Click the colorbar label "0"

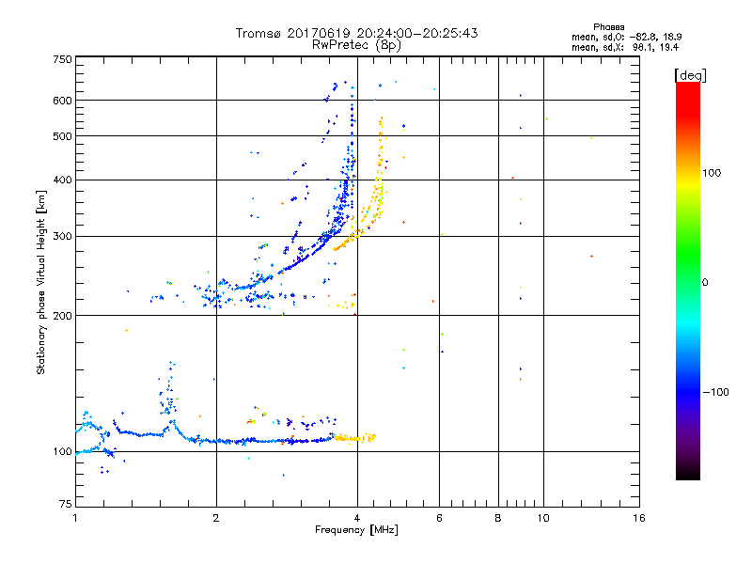tap(705, 283)
